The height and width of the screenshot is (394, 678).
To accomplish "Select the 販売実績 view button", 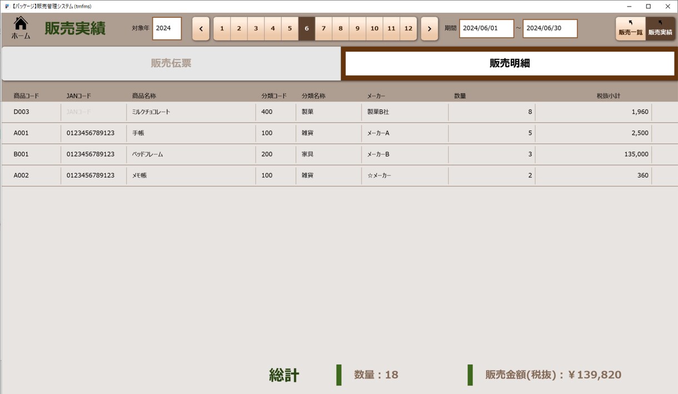I will point(660,29).
